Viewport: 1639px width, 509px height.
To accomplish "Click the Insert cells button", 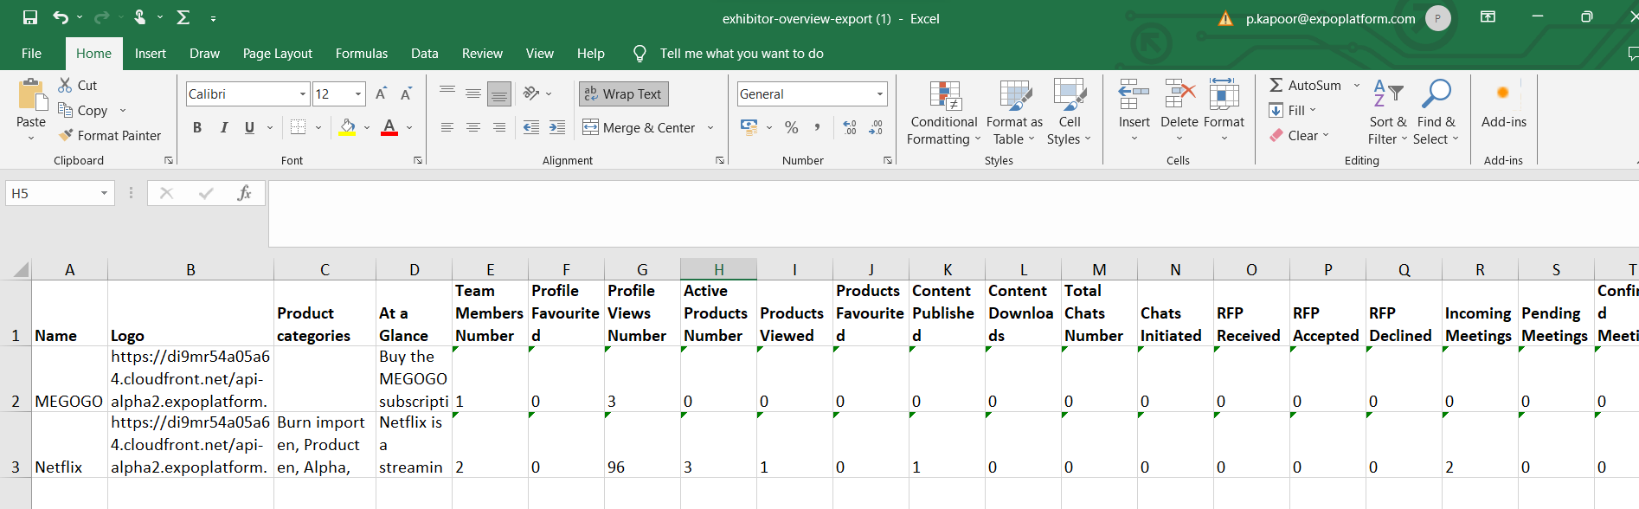I will pos(1134,111).
